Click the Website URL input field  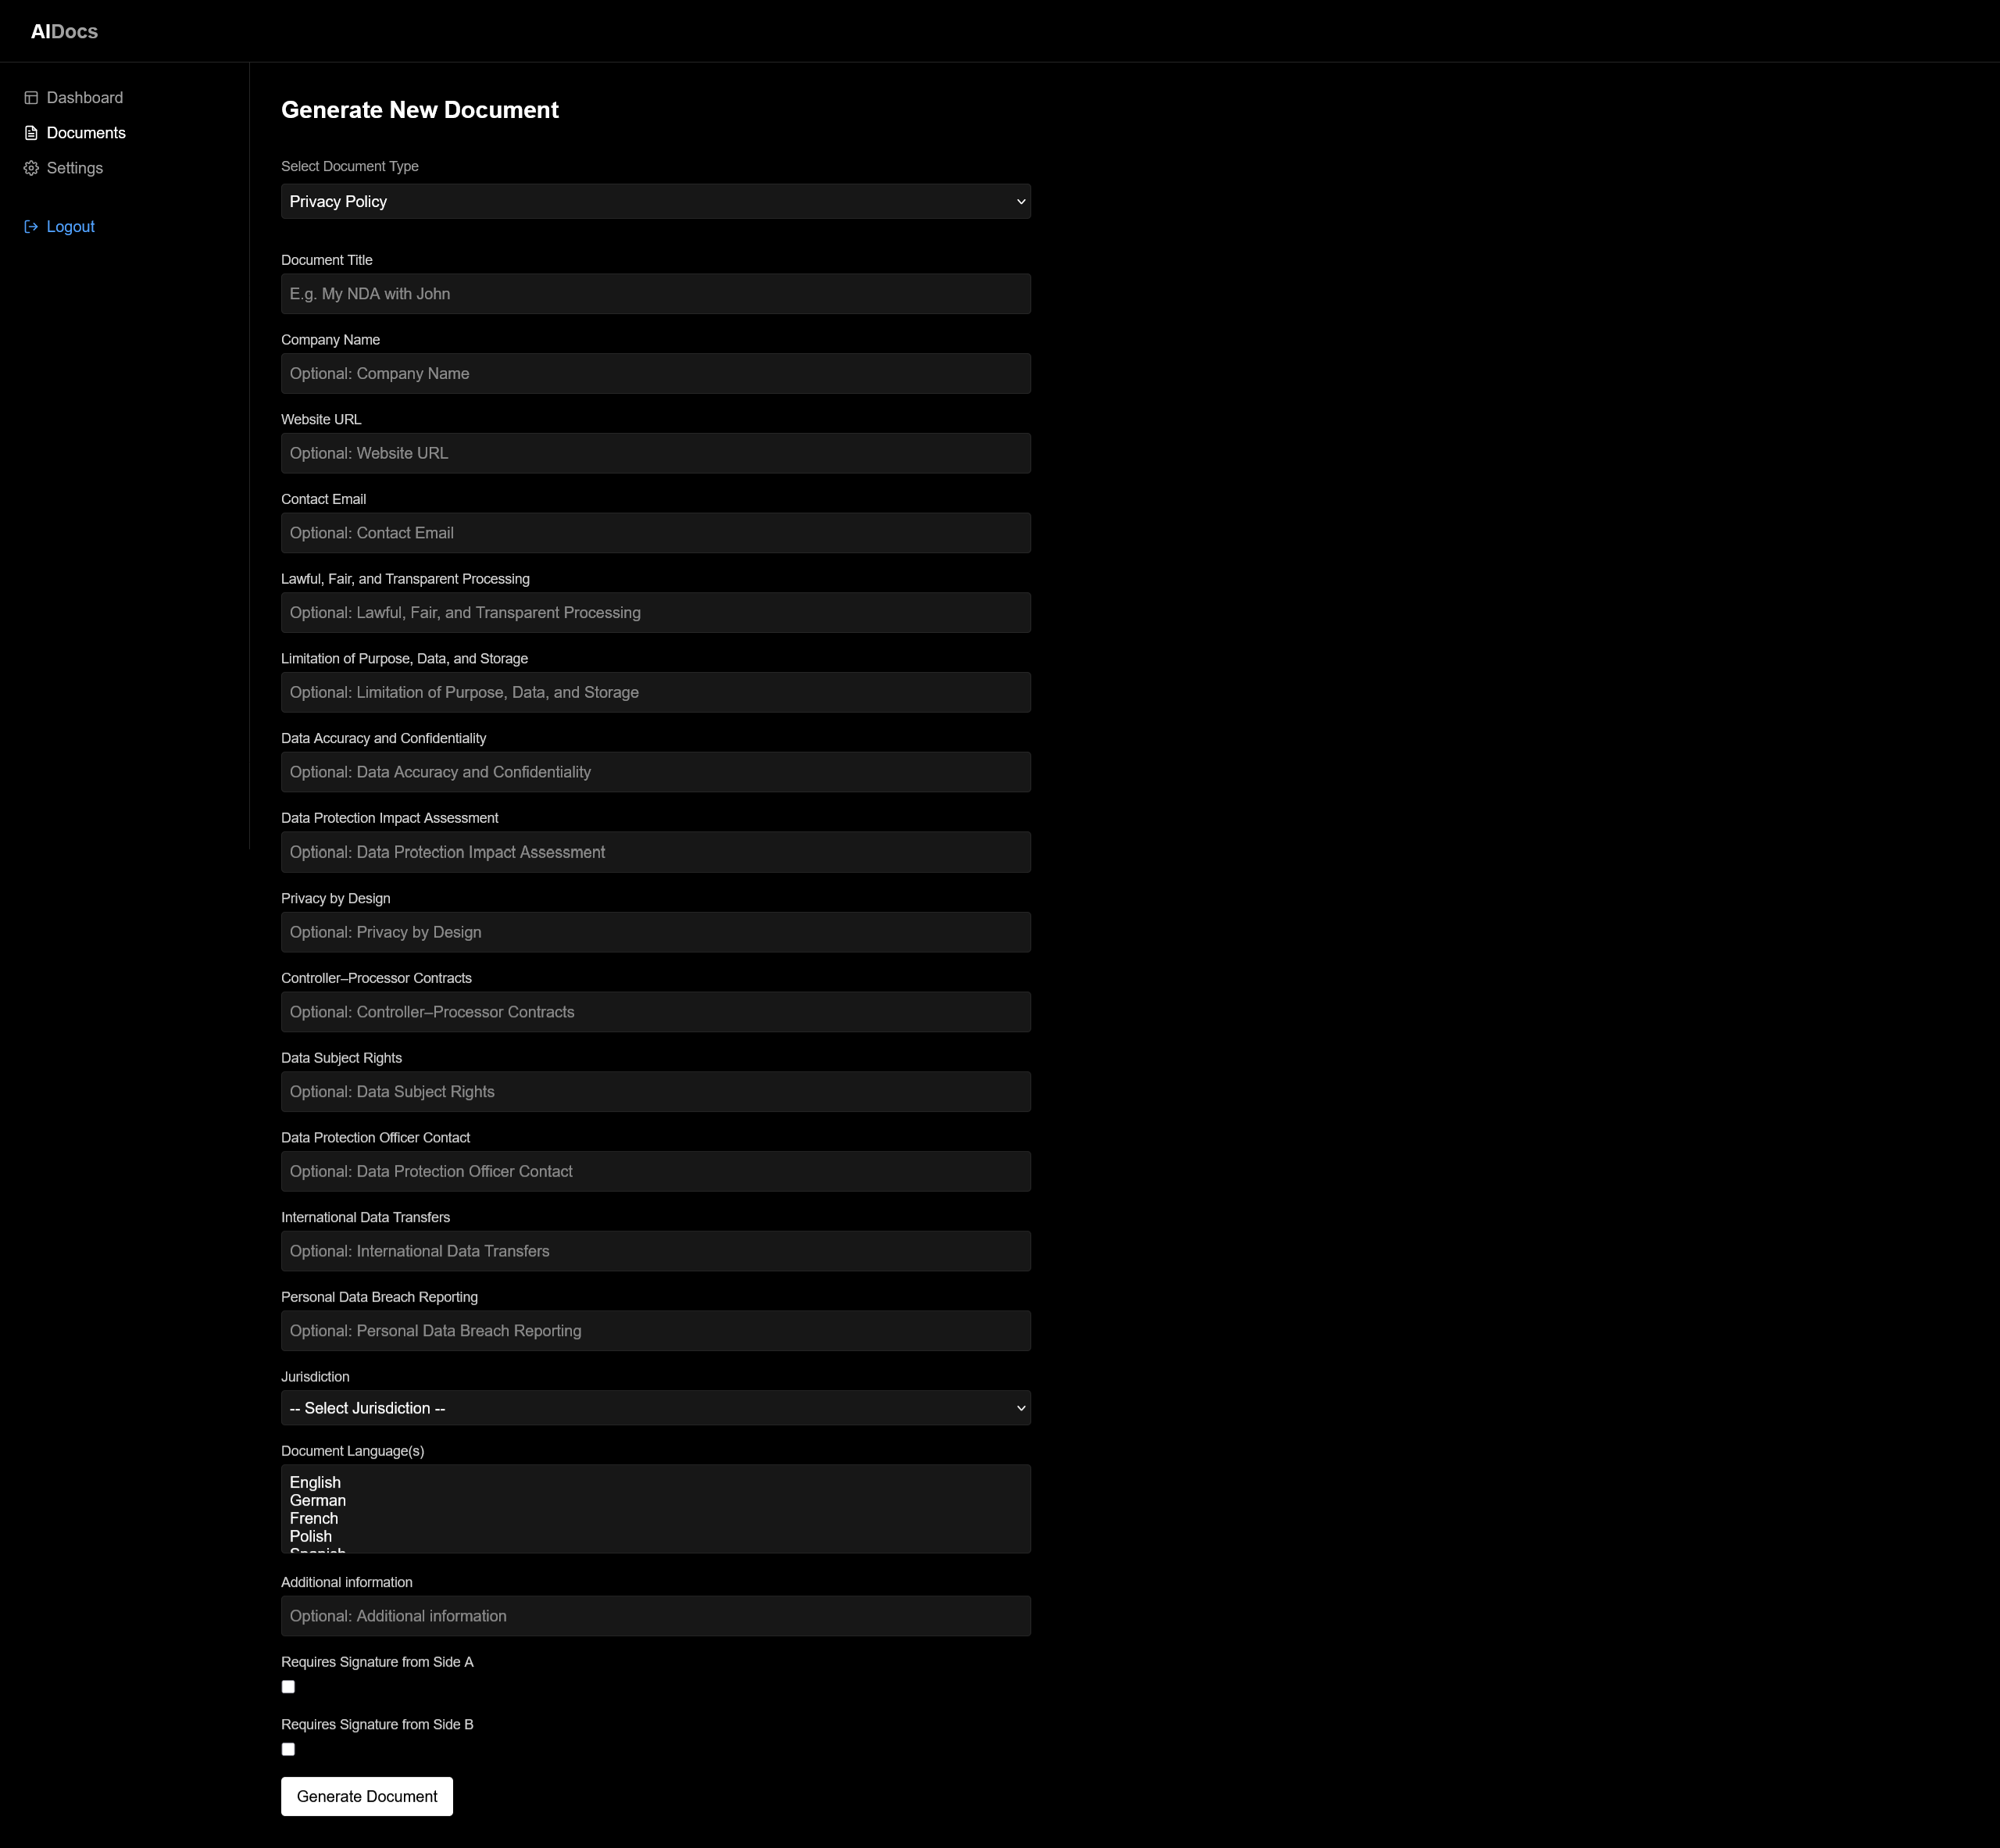click(x=655, y=452)
